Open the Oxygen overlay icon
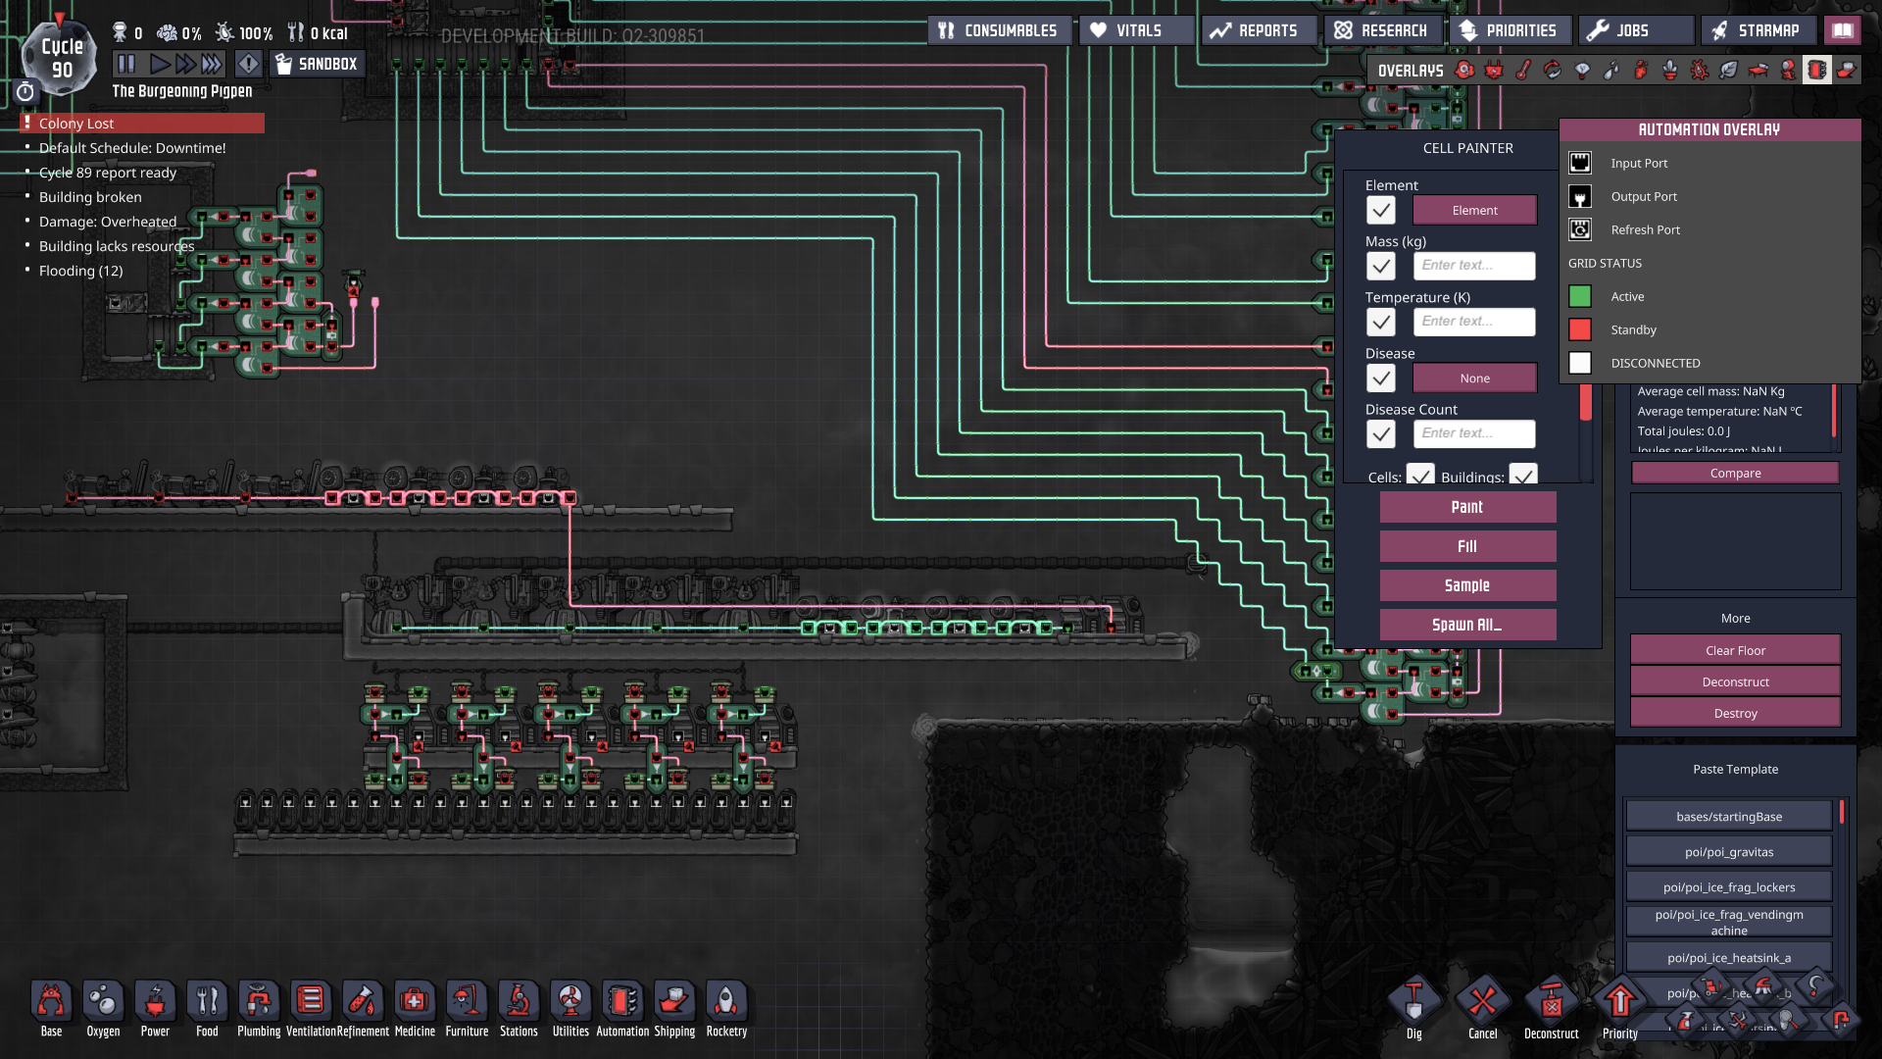The width and height of the screenshot is (1882, 1059). click(x=1464, y=71)
